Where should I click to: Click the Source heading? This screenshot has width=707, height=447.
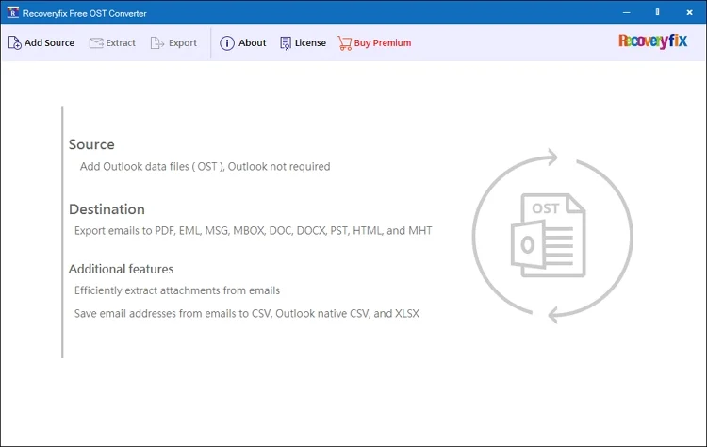(91, 144)
